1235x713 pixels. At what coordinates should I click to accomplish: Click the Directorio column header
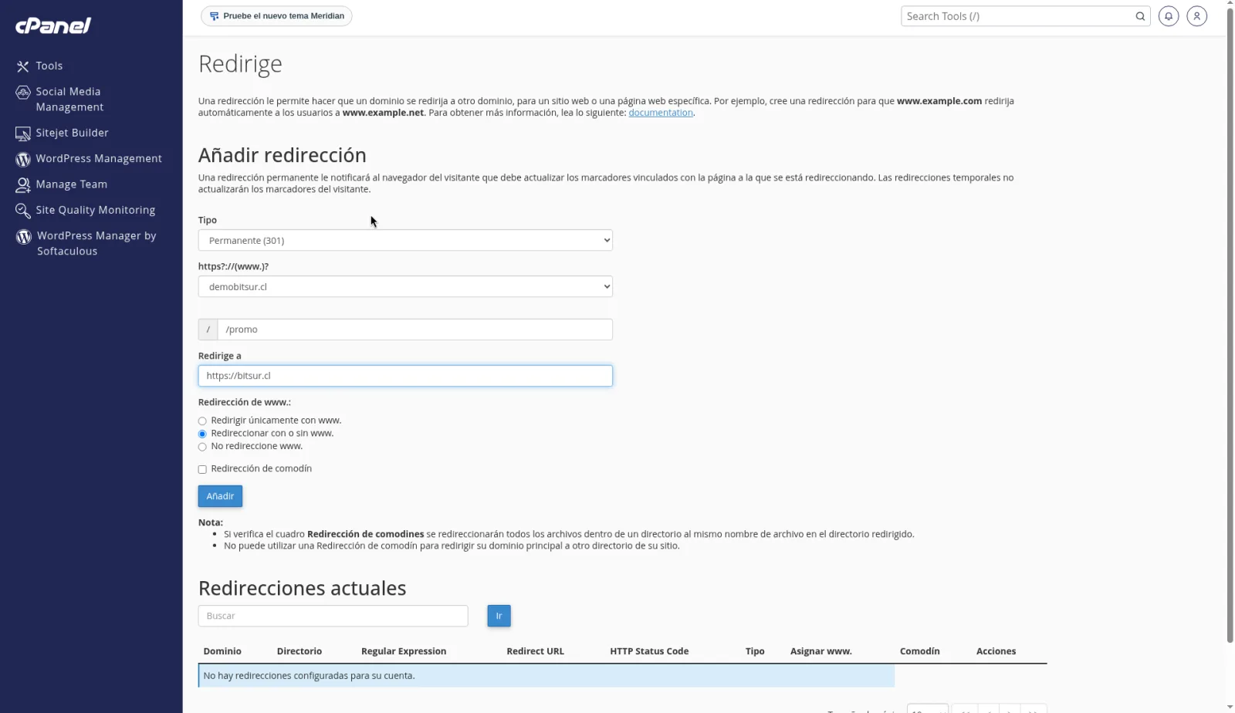point(299,651)
